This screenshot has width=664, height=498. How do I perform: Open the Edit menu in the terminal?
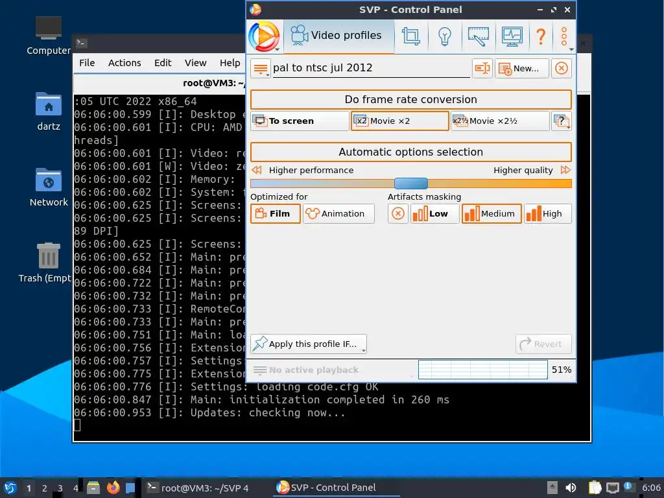[163, 63]
